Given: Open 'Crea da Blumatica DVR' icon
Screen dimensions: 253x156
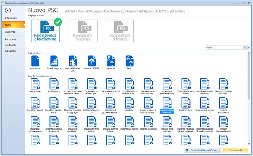Looking at the screenshot, I should coord(73,61).
